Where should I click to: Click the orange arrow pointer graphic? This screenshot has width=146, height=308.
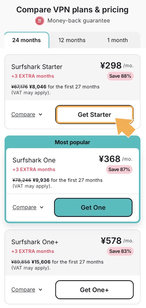coord(125,127)
